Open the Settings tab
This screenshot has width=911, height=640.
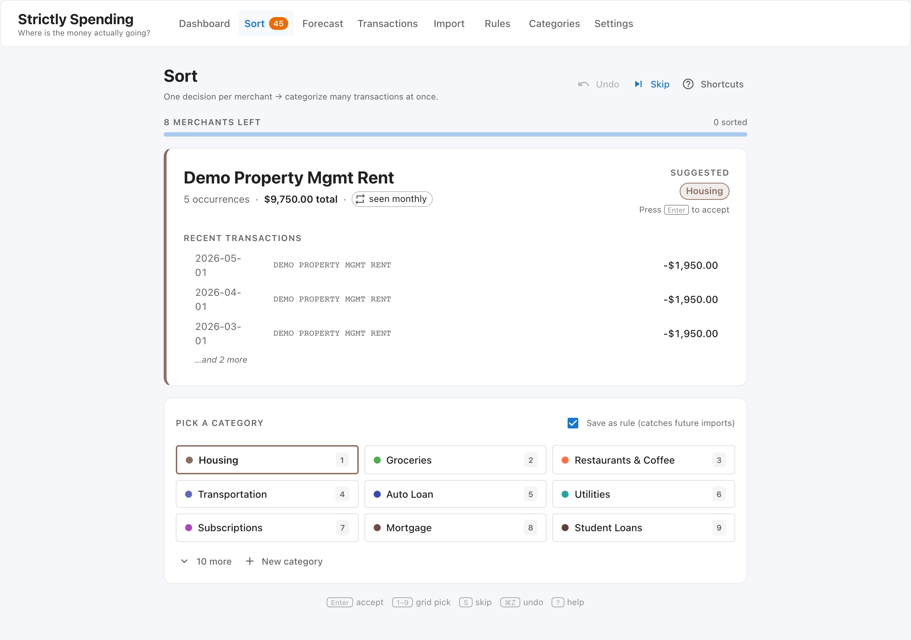614,23
